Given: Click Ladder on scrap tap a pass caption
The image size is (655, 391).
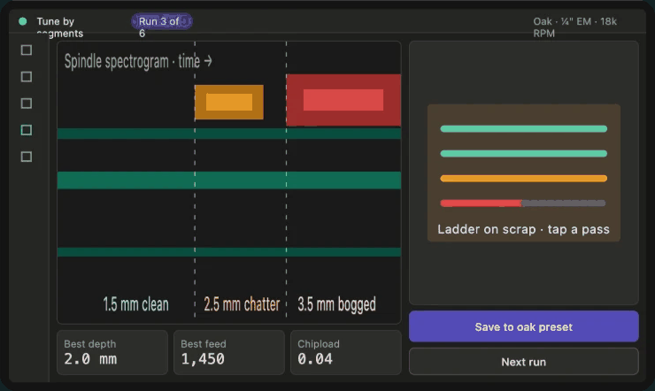Looking at the screenshot, I should pos(523,229).
